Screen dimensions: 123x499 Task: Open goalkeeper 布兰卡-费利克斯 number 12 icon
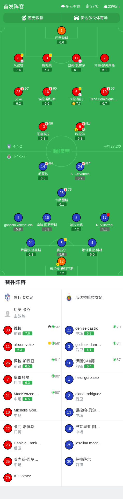coord(61,262)
